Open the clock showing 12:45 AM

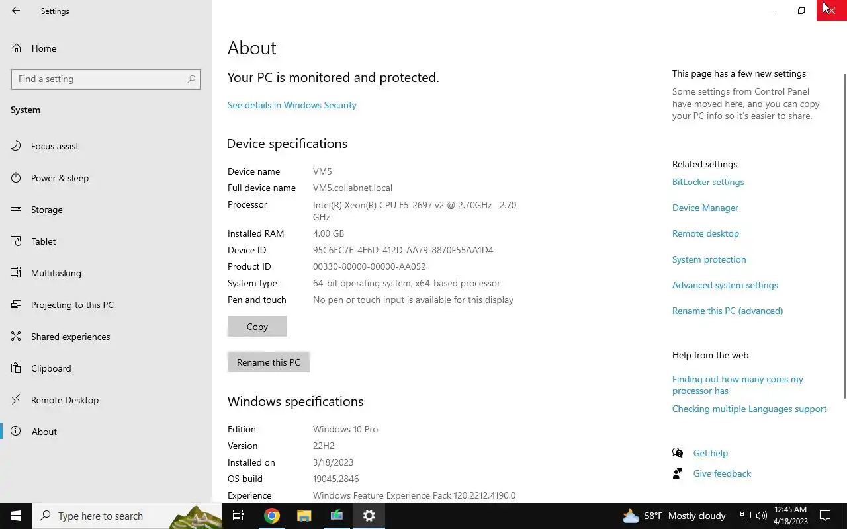point(790,516)
